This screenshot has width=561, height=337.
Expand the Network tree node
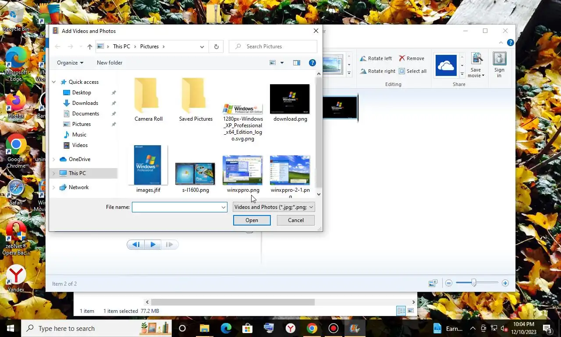point(54,187)
